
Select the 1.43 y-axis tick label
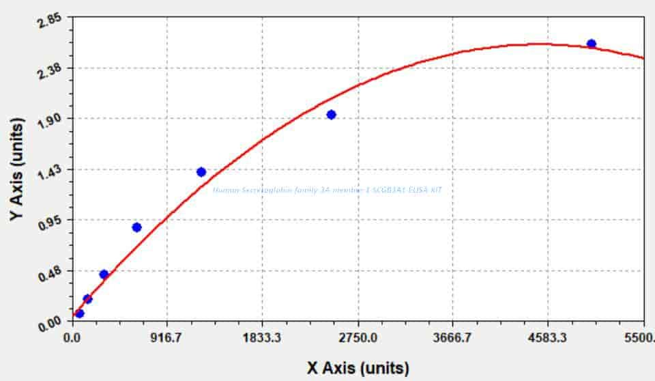tap(49, 173)
